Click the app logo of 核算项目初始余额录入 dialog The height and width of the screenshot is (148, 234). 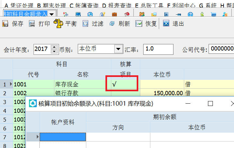(33, 103)
